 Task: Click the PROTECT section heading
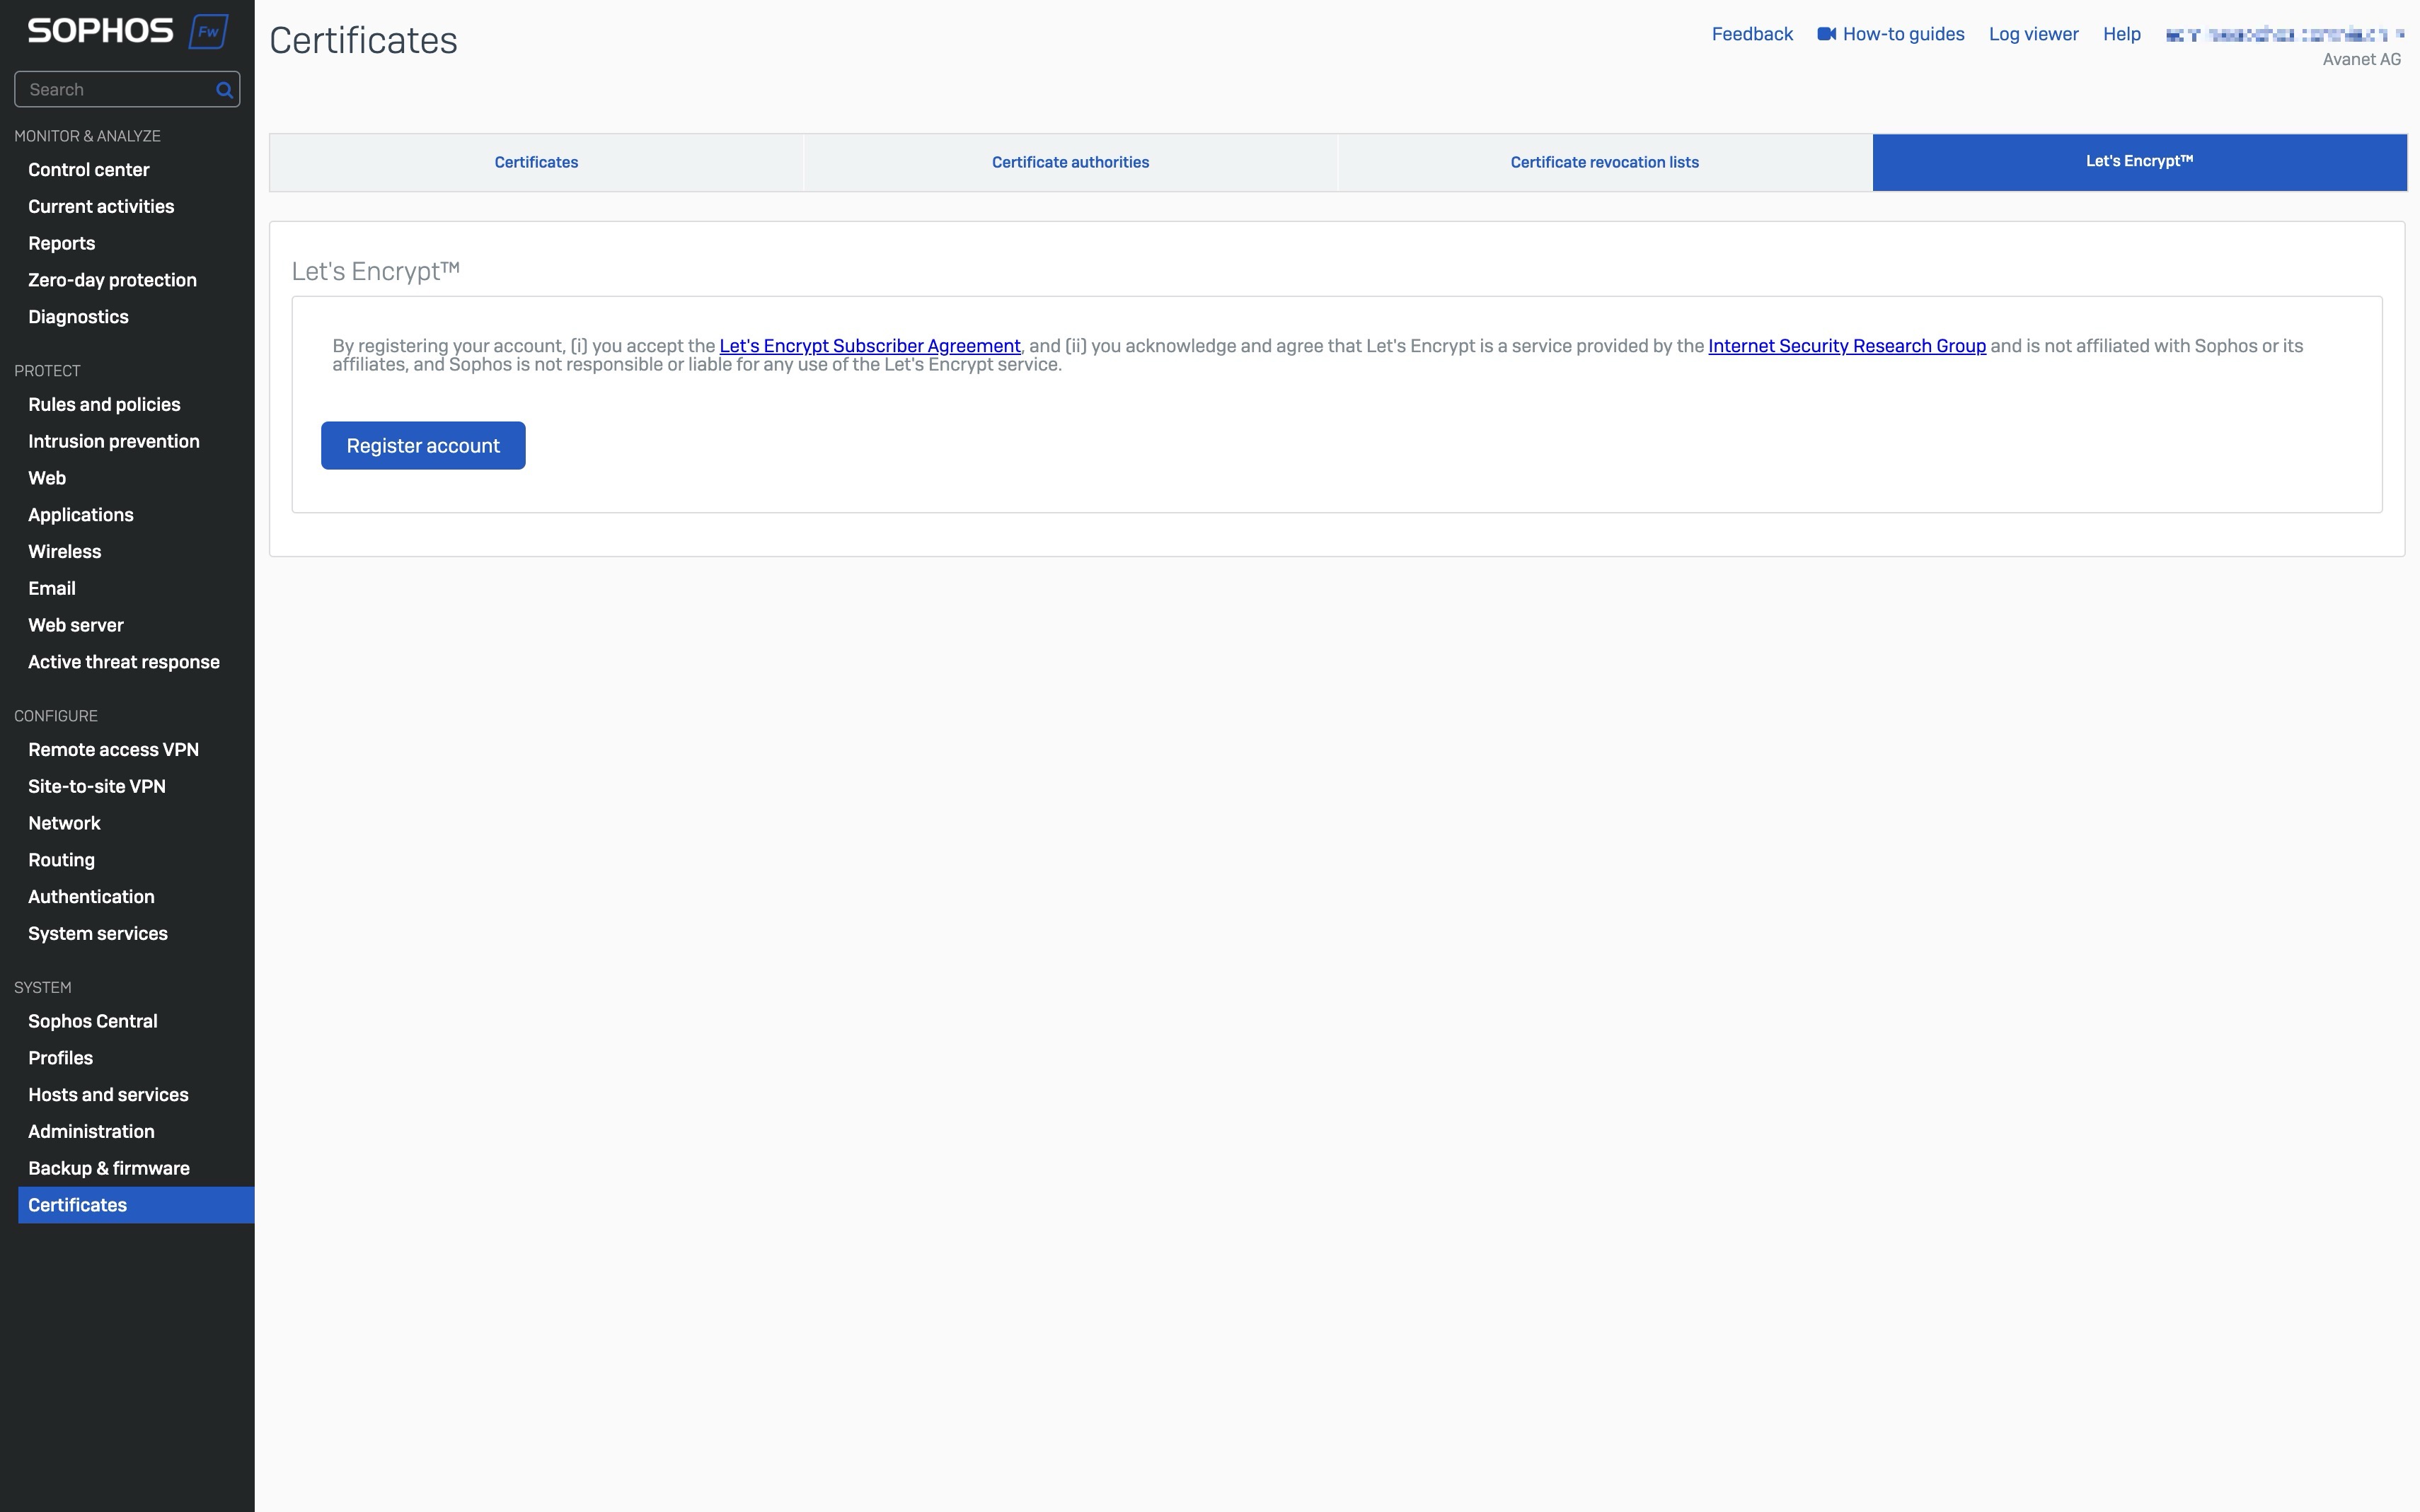coord(47,371)
